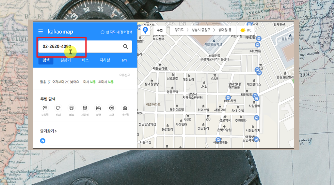Switch to the 버스 tab
Viewport: 334px width, 185px height.
pos(85,60)
